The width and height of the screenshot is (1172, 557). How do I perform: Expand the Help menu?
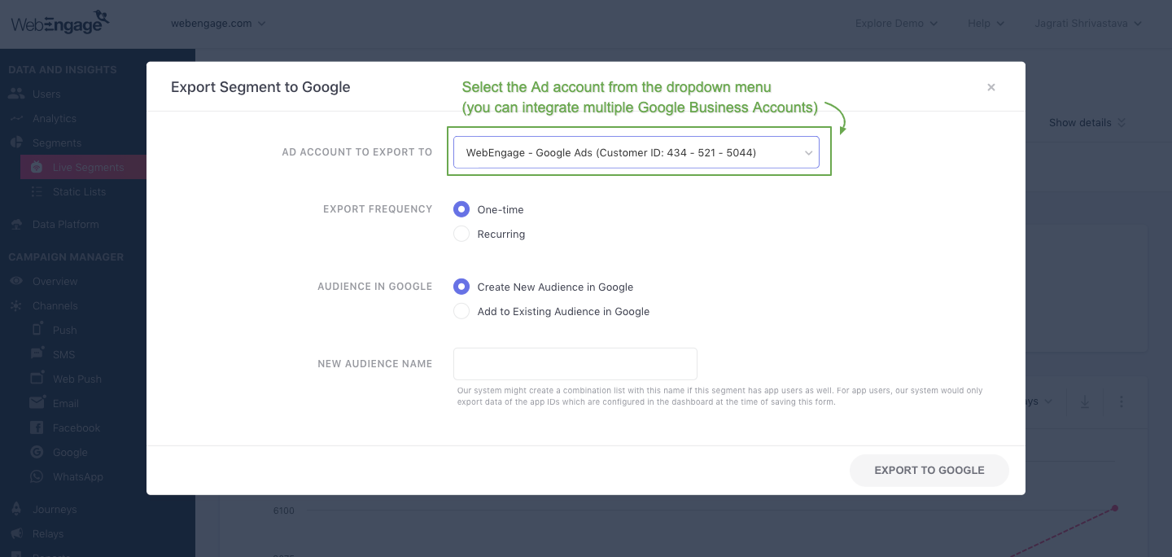click(986, 24)
